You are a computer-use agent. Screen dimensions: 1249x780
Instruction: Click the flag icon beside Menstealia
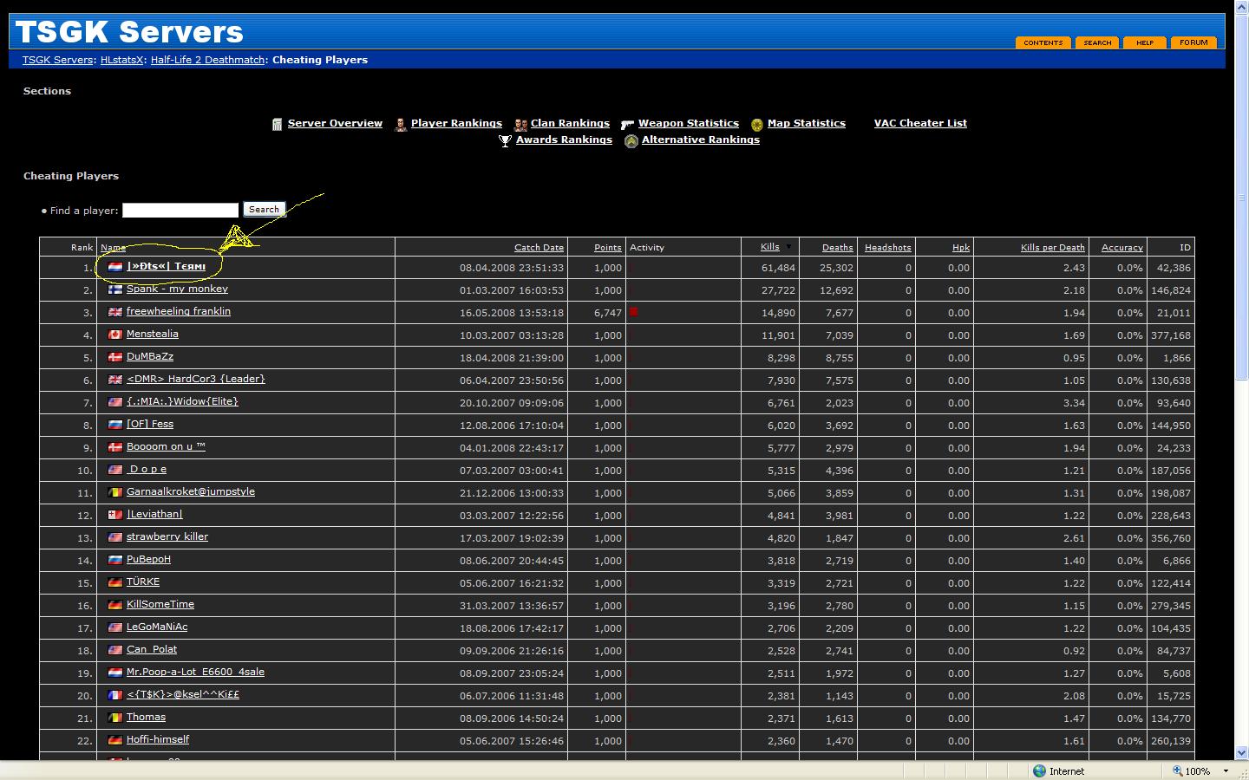tap(114, 335)
